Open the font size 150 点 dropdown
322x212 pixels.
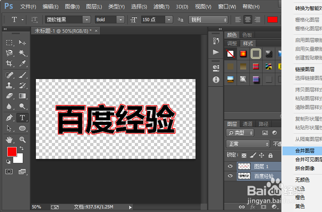tap(169, 20)
